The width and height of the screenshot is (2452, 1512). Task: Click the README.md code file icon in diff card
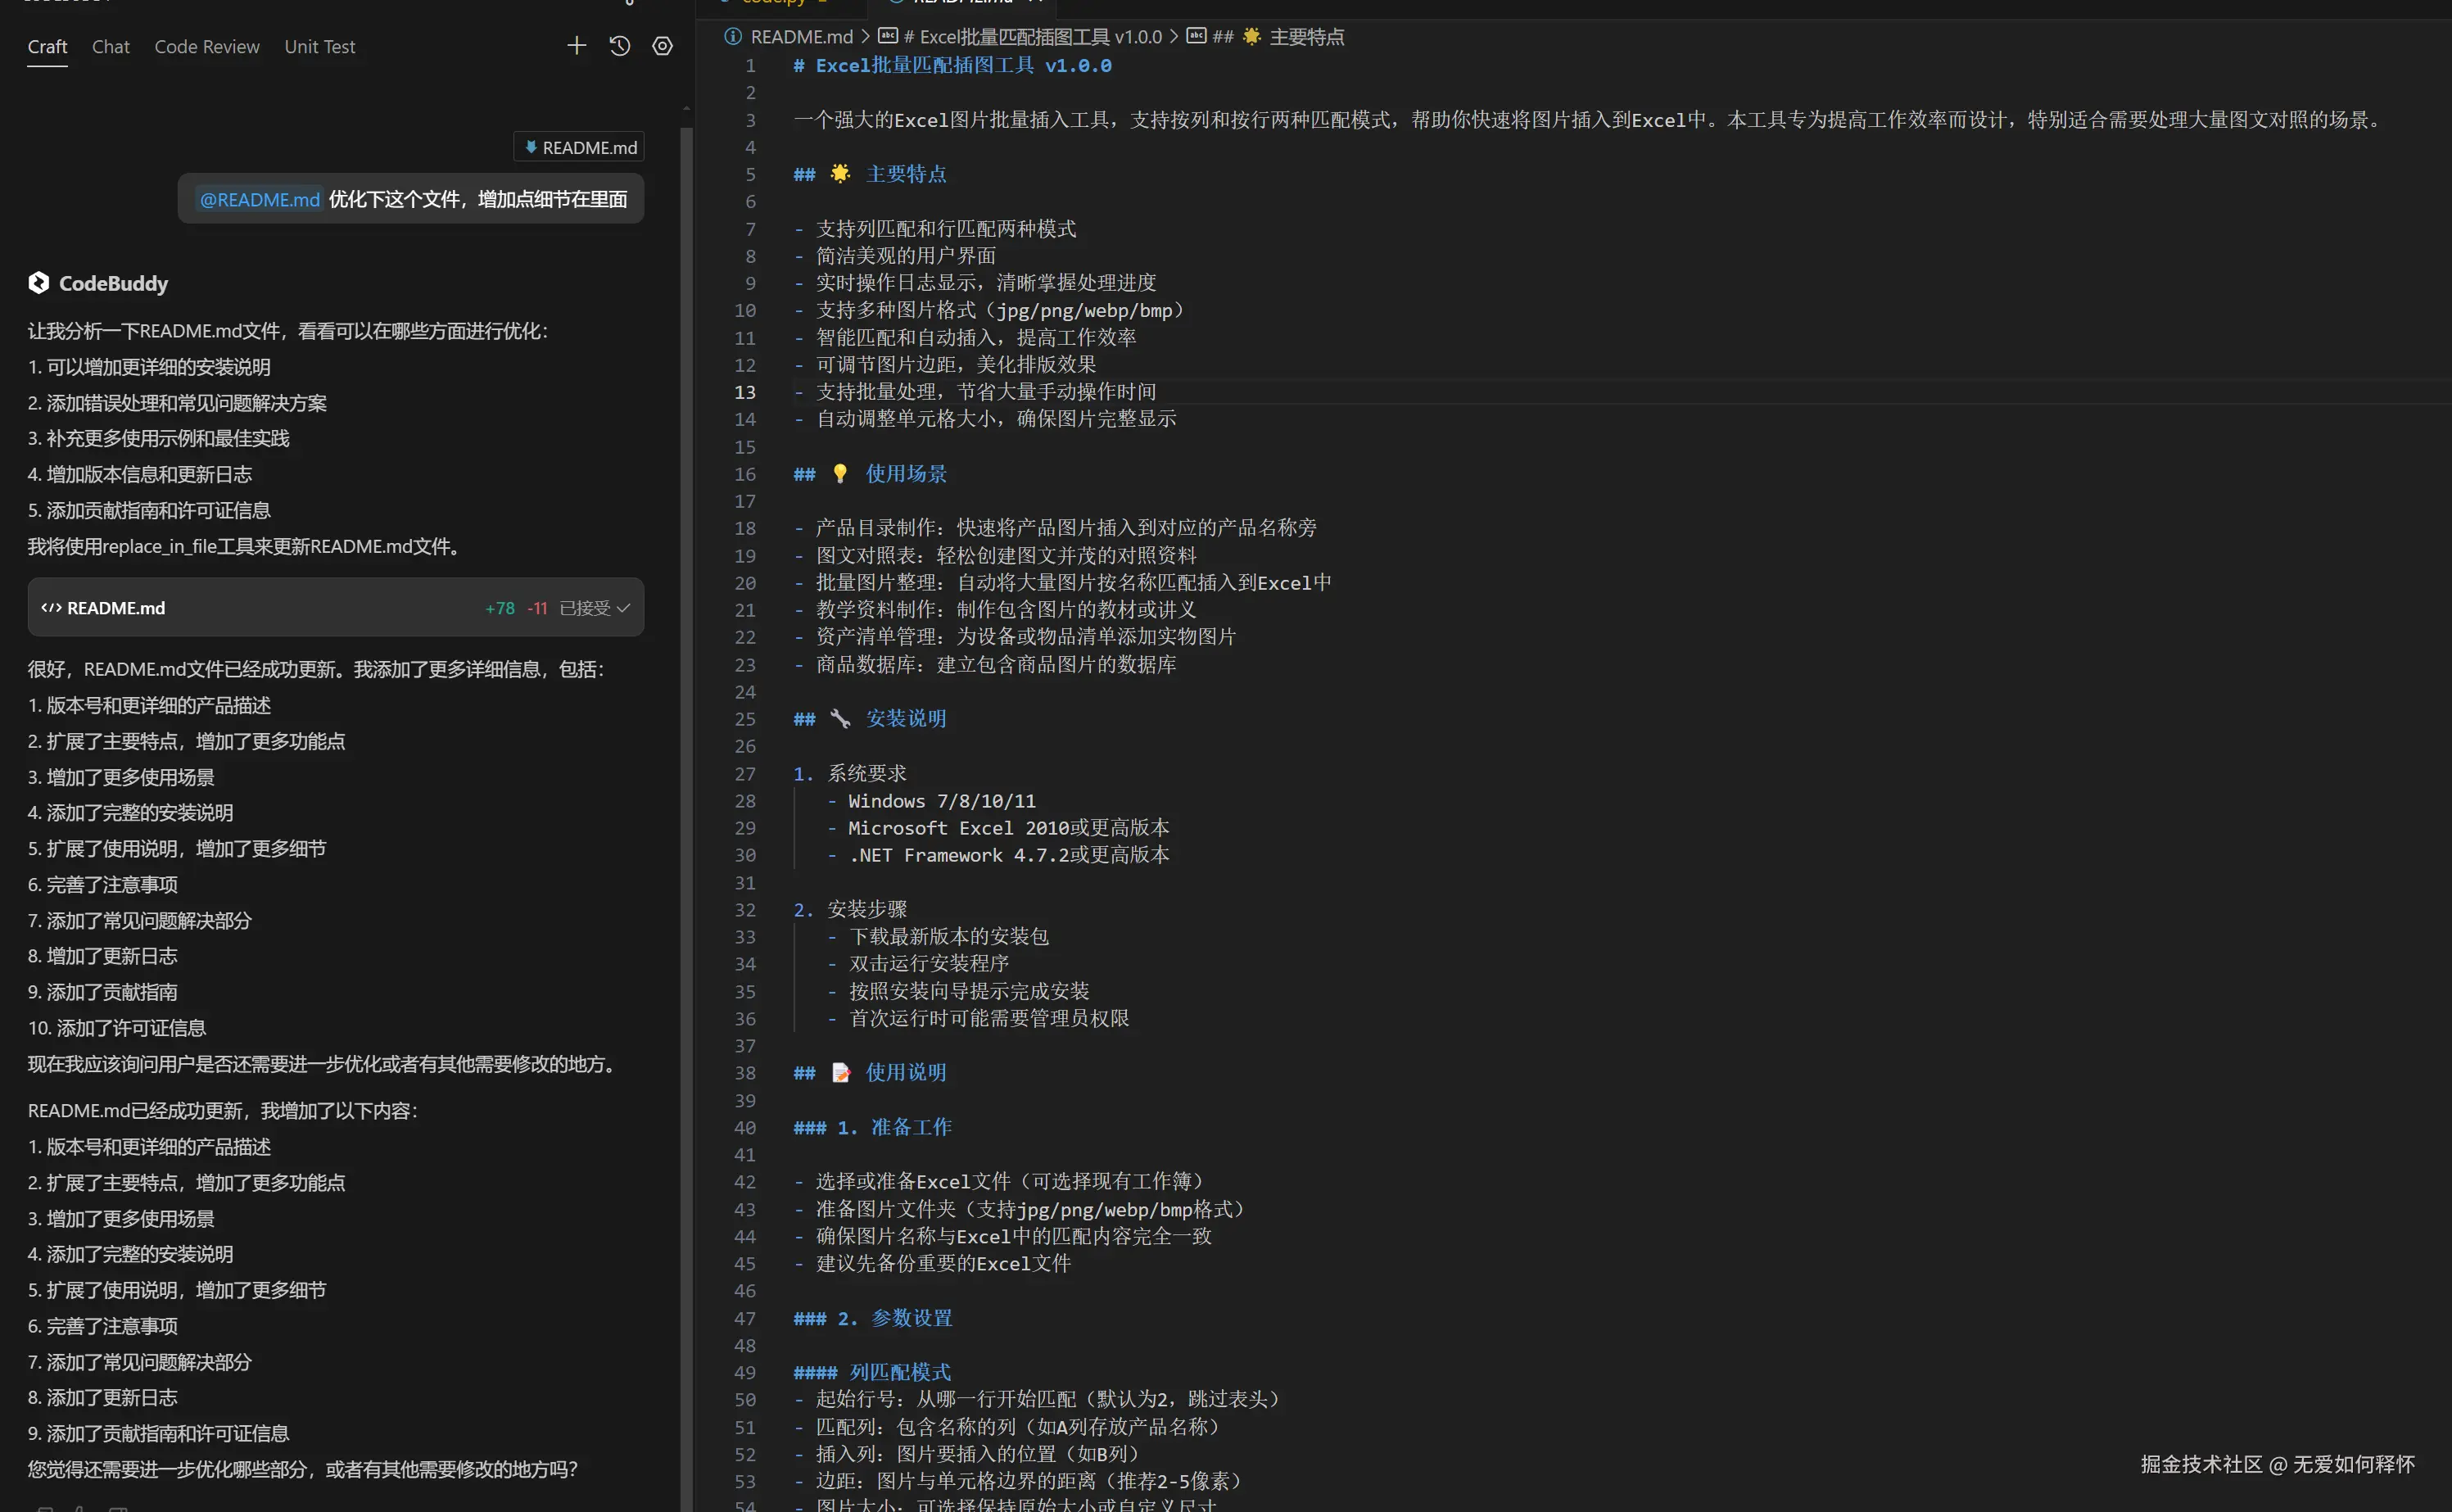51,608
